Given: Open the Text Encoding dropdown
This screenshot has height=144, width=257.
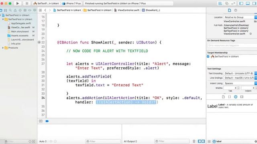Looking at the screenshot, I should [x=240, y=73].
